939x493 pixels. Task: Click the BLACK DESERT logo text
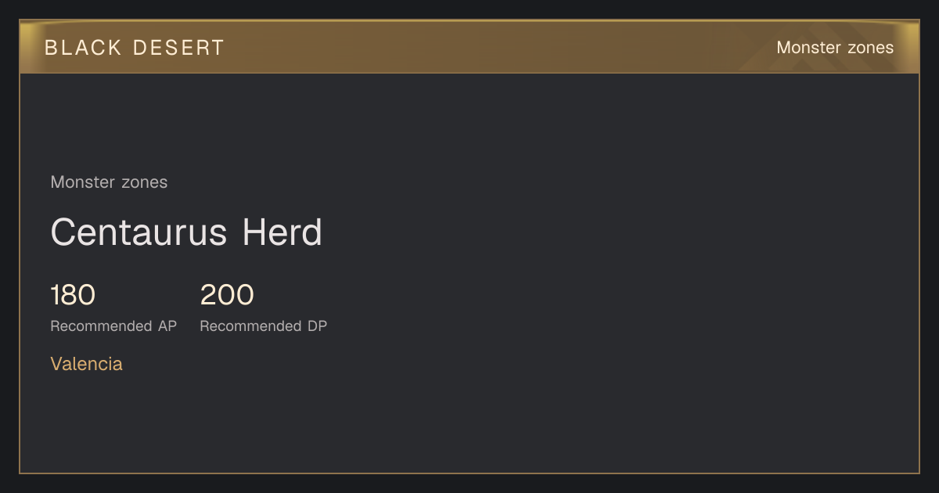[x=135, y=48]
